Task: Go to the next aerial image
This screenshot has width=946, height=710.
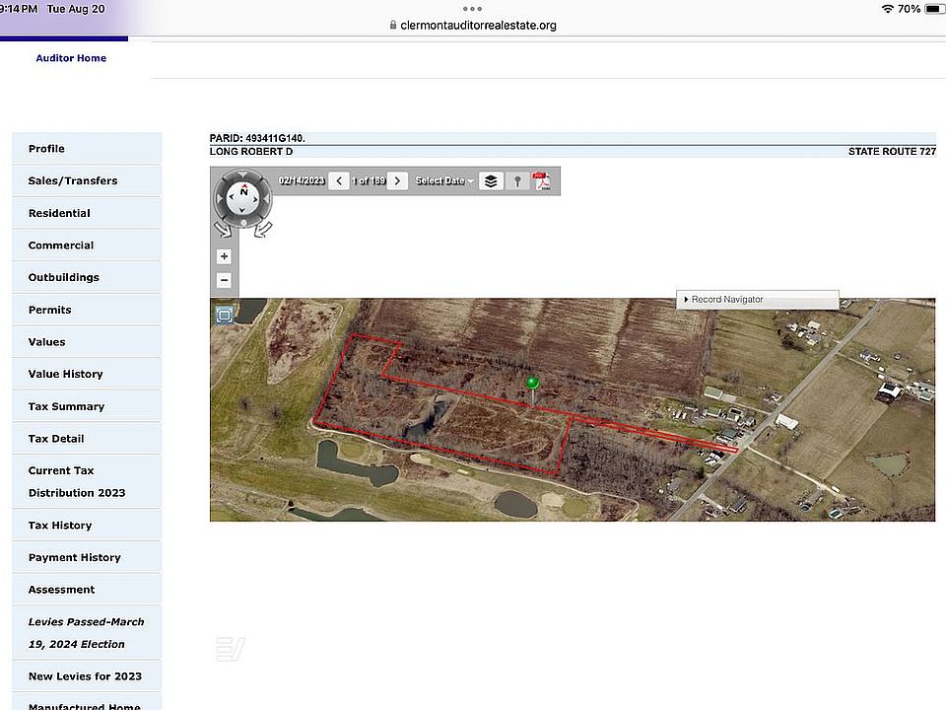Action: [x=397, y=181]
